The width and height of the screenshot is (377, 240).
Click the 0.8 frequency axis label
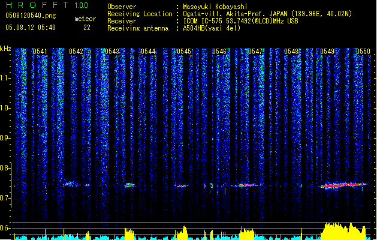click(x=5, y=168)
